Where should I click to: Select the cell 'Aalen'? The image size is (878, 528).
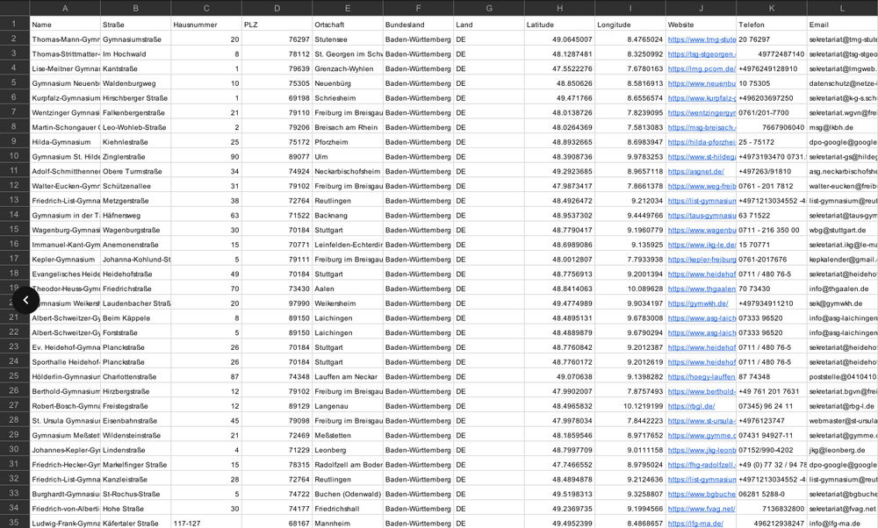(348, 289)
